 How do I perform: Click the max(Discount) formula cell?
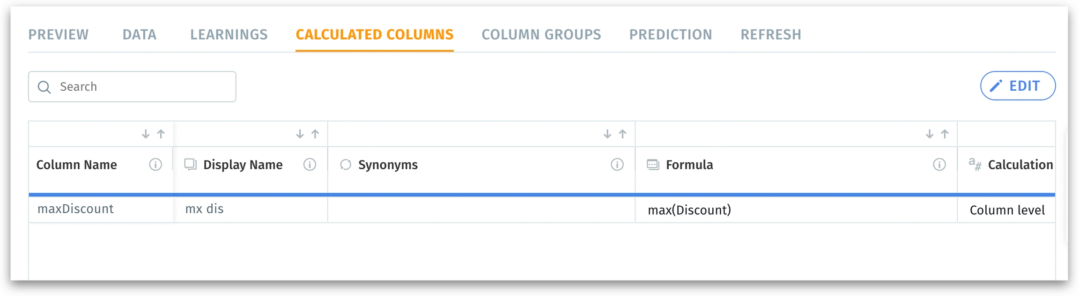(689, 210)
